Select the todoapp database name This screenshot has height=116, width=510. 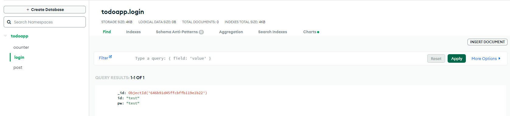click(x=19, y=36)
